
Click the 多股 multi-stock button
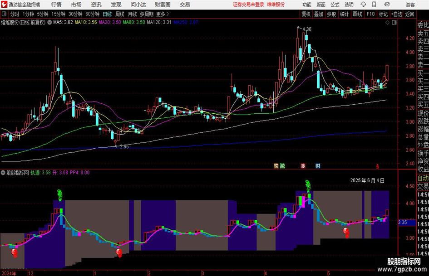(331, 14)
